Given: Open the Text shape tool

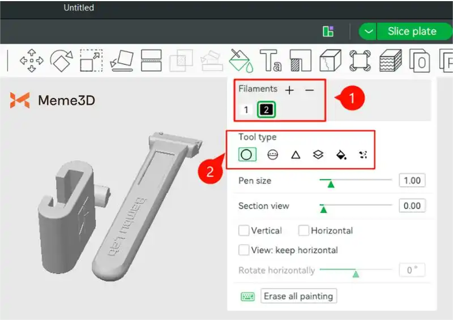Looking at the screenshot, I should point(270,59).
